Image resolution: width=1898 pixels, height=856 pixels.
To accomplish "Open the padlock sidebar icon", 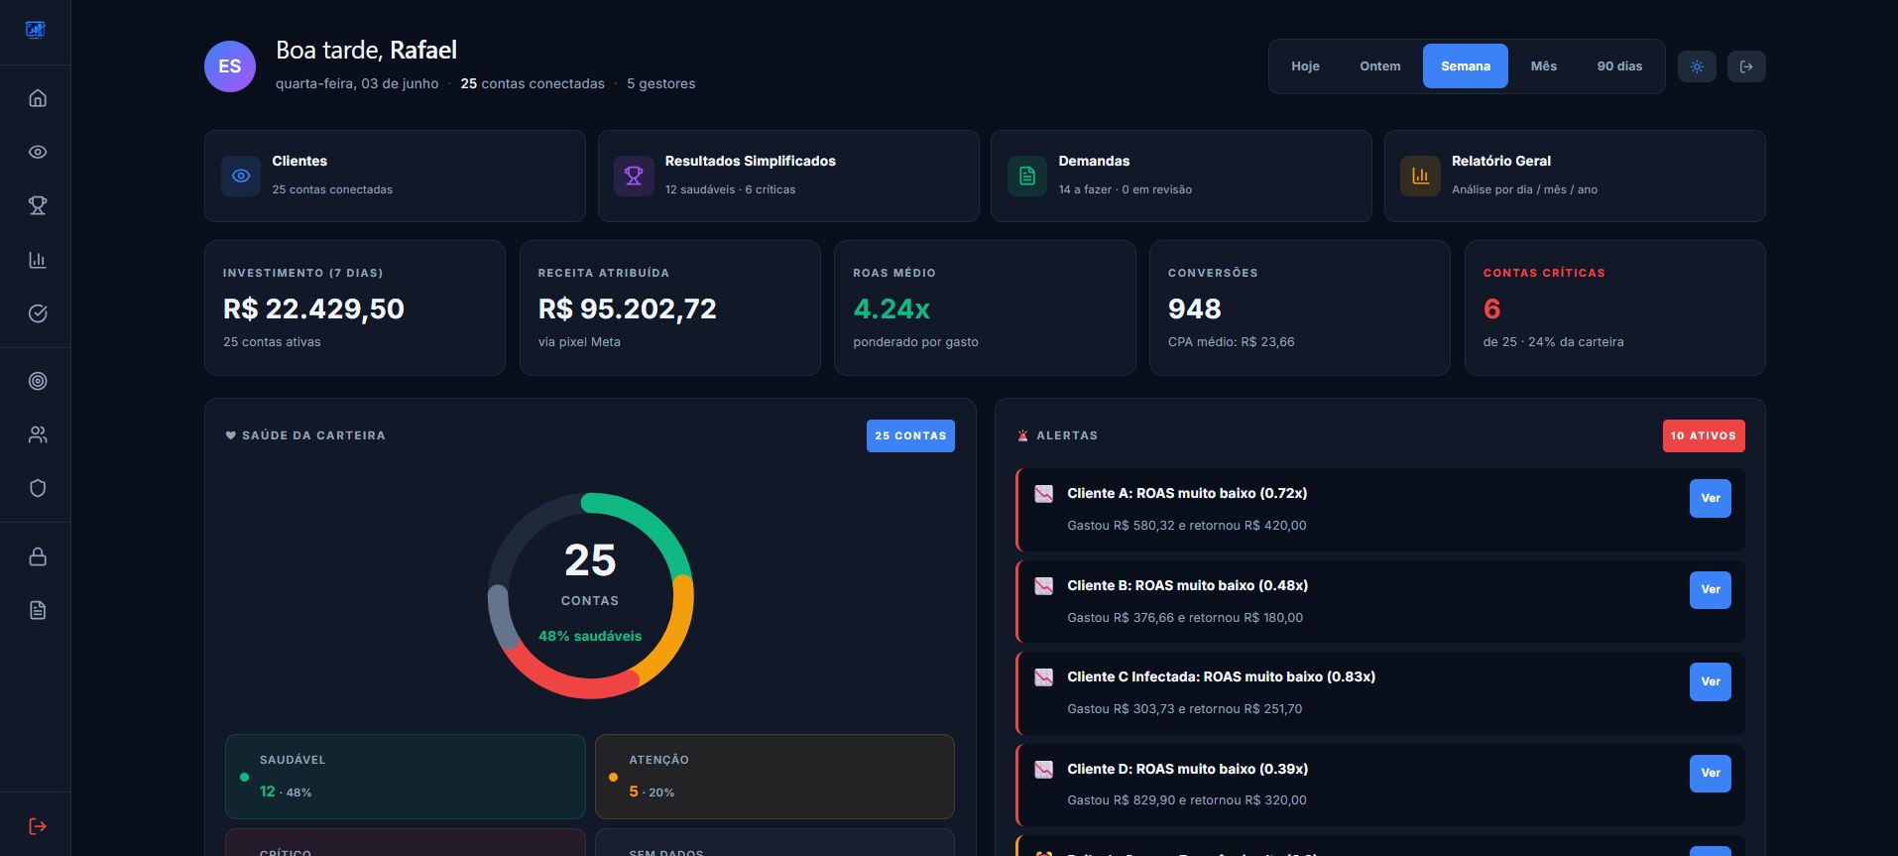I will tap(38, 556).
